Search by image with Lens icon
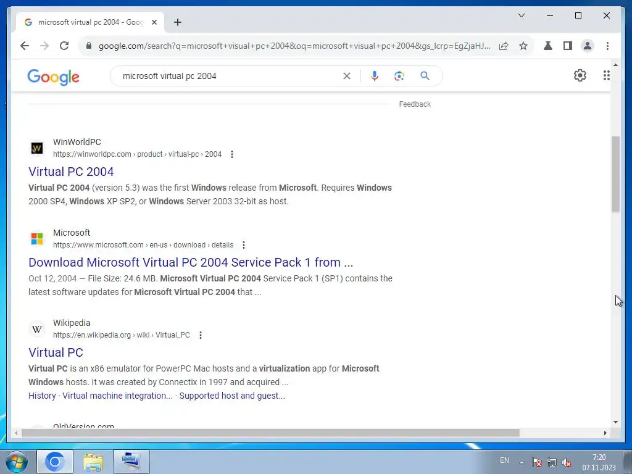This screenshot has height=474, width=632. [x=399, y=76]
